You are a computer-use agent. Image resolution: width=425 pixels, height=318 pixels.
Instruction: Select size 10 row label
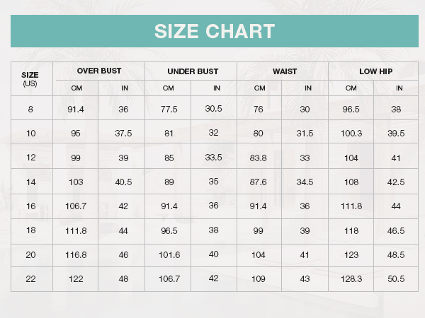pos(30,133)
